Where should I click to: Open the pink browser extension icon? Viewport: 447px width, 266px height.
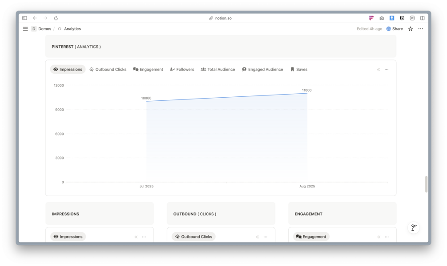coord(371,18)
